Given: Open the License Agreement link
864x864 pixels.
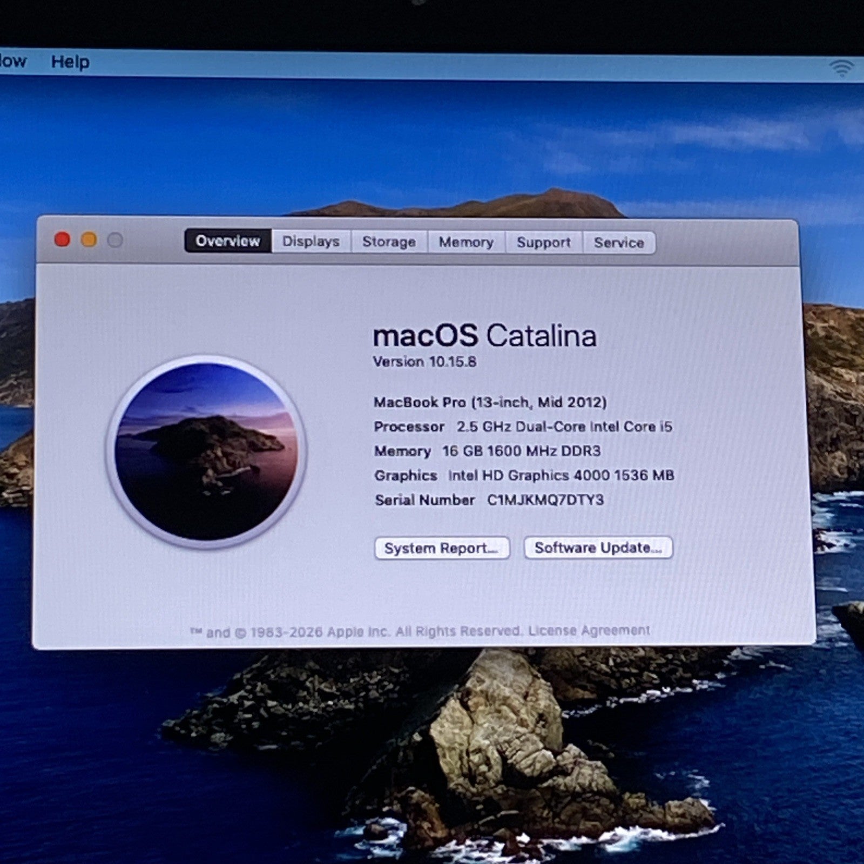Looking at the screenshot, I should point(589,630).
